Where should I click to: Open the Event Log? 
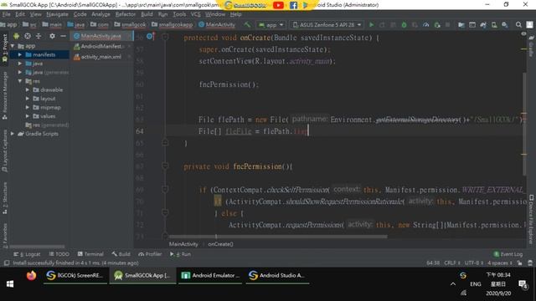[508, 254]
